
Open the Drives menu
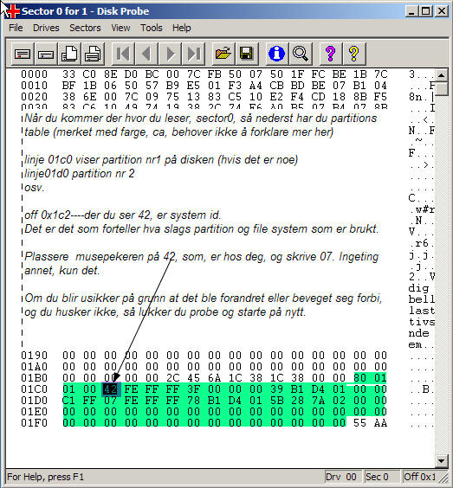coord(46,28)
